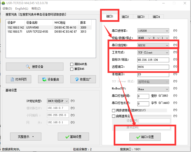191x152 pixels.
Task: Click the green checkmark on 端口1设置 button
Action: point(138,137)
